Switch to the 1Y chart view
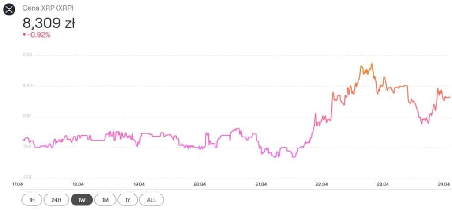 (x=128, y=200)
